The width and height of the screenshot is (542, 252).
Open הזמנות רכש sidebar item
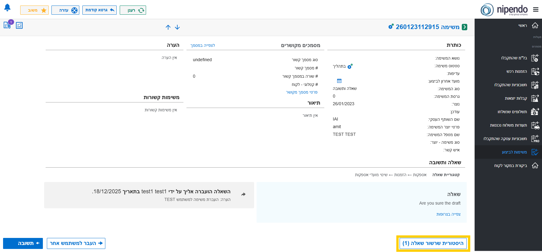coord(508,71)
